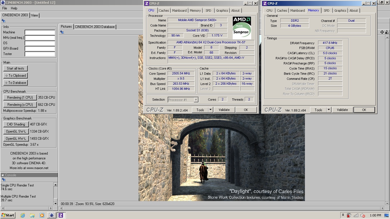The height and width of the screenshot is (219, 390).
Task: Click the muted volume tray icon
Action: 363,215
